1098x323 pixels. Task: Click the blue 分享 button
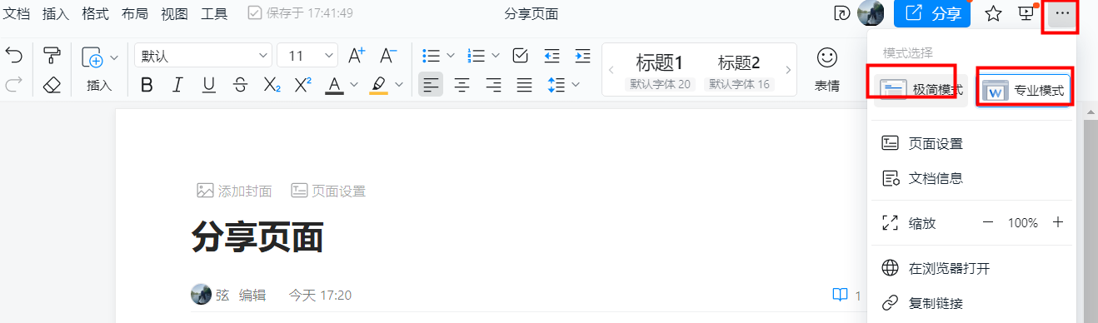(x=932, y=13)
